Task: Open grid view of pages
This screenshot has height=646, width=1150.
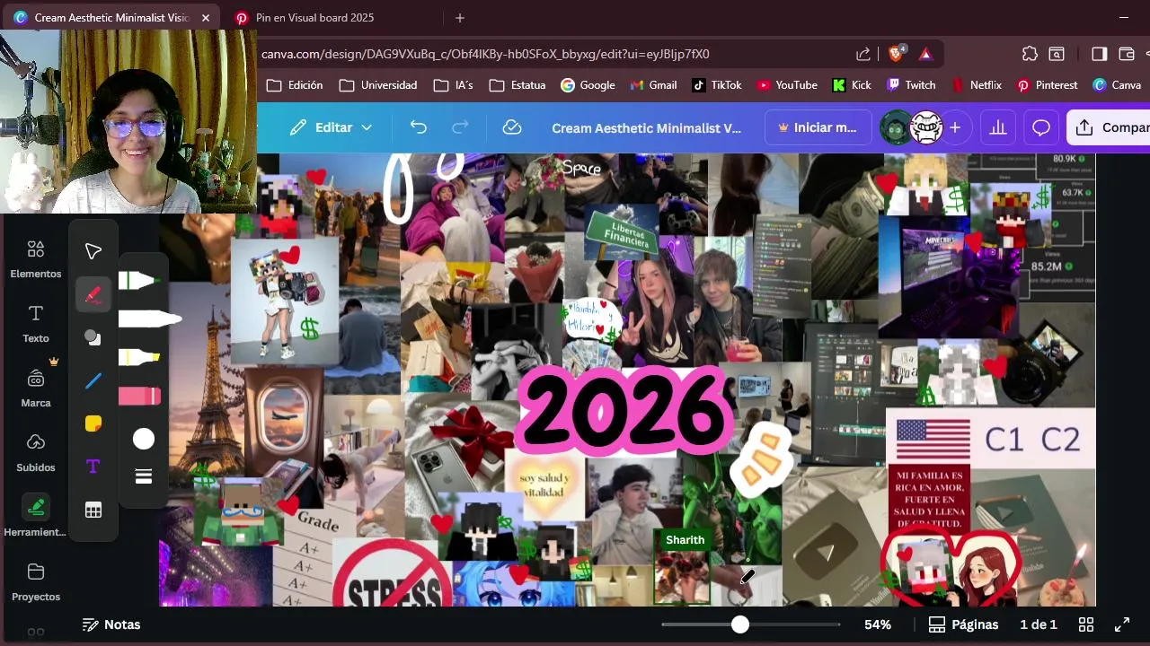Action: tap(1086, 624)
